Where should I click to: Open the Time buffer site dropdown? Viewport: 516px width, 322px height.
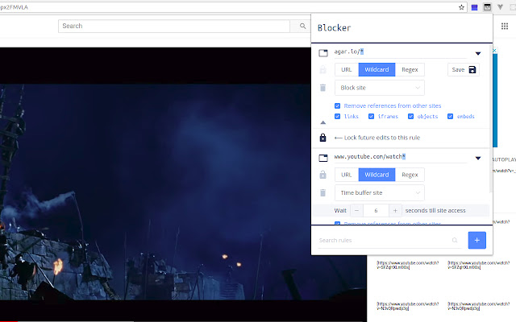(380, 193)
